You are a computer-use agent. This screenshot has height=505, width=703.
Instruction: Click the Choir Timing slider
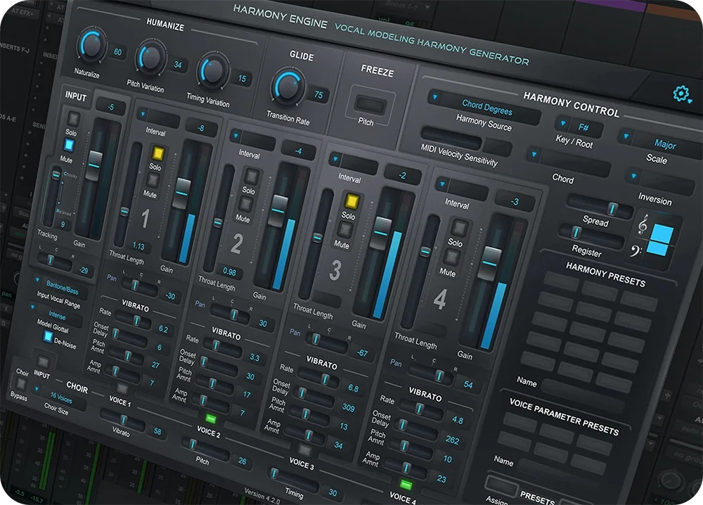point(293,480)
